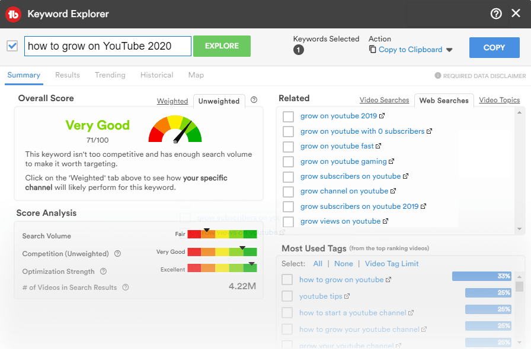531x349 pixels.
Task: Check the 'grow on youtube fast' checkbox
Action: click(288, 146)
